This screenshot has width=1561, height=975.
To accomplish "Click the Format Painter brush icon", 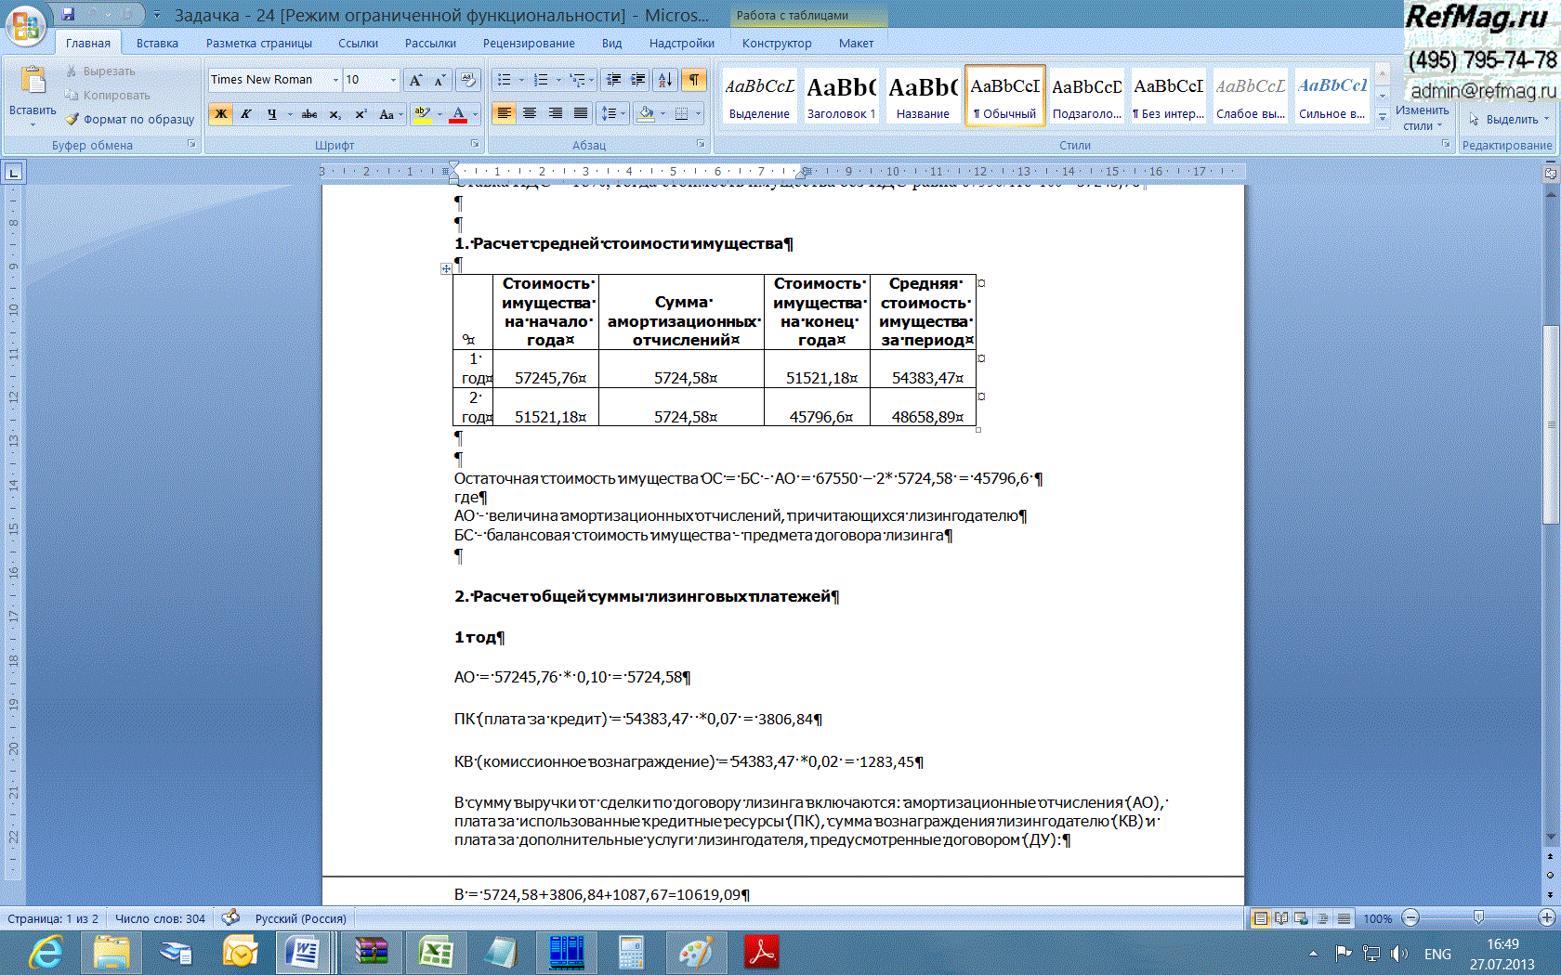I will (x=72, y=119).
